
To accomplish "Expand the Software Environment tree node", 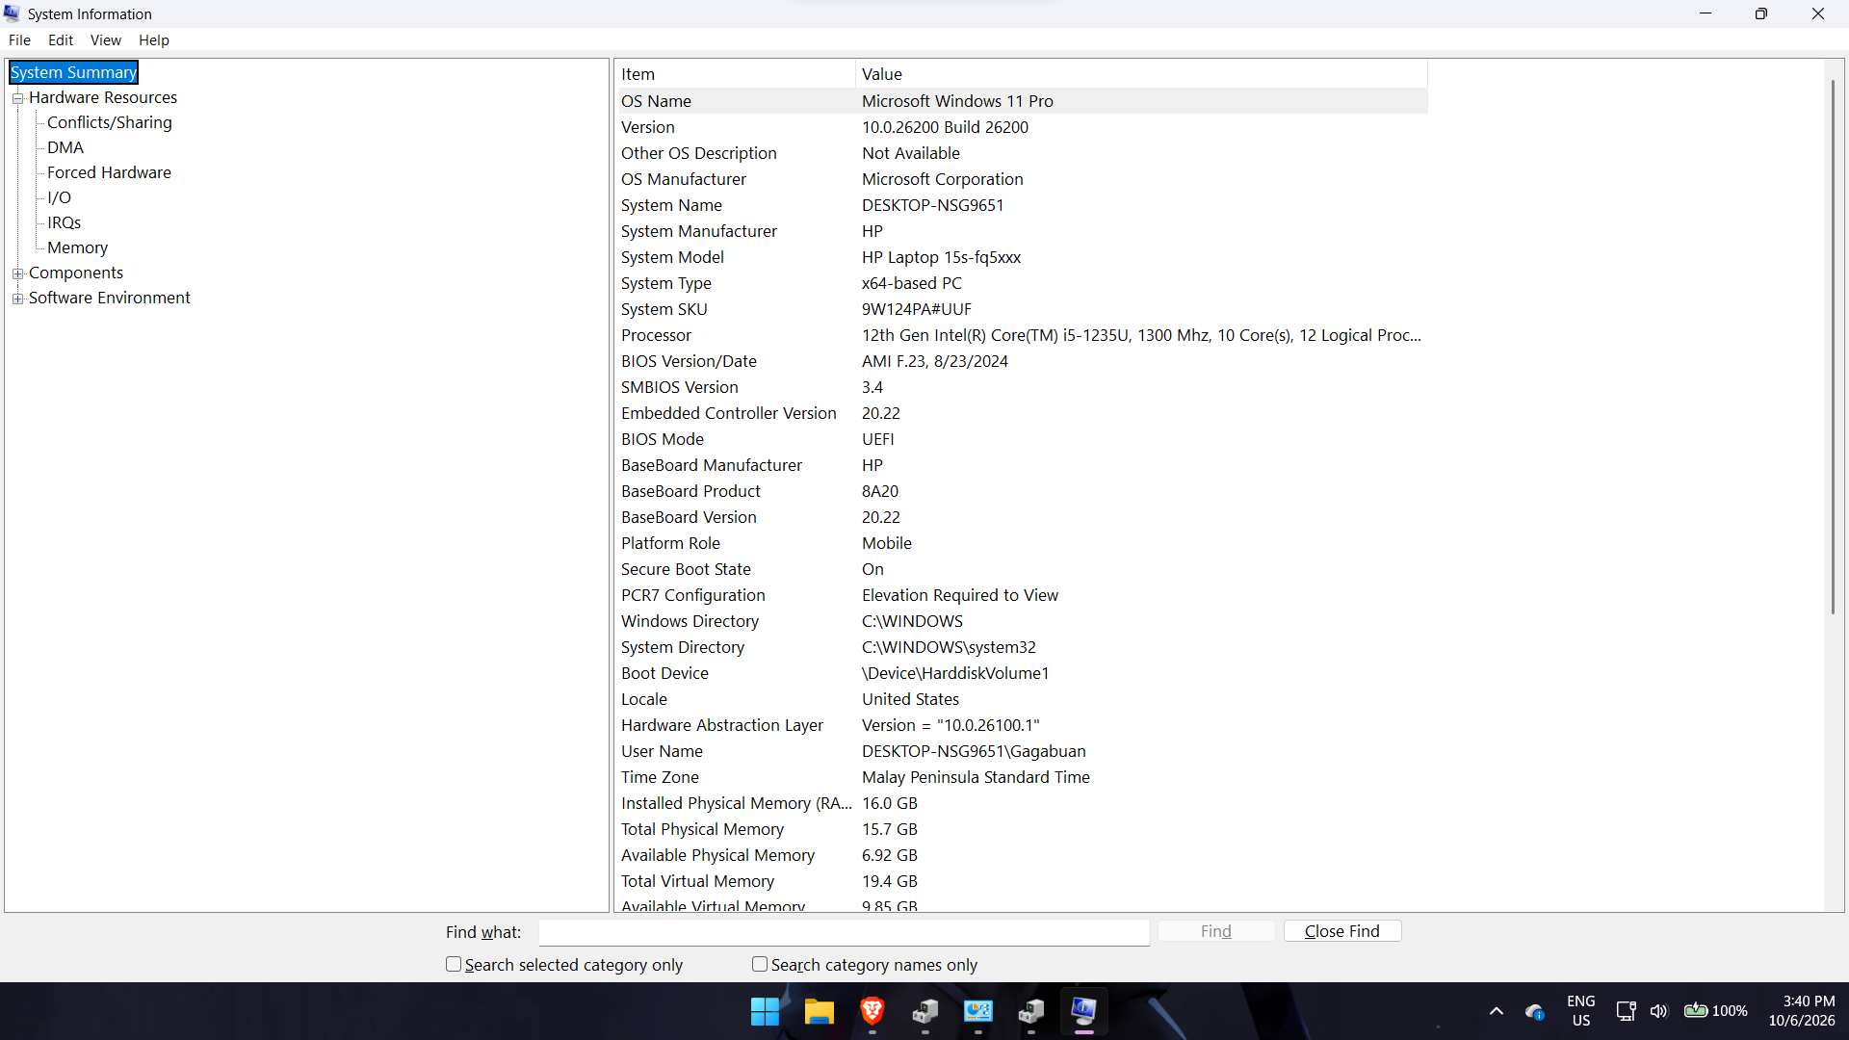I will click(17, 299).
